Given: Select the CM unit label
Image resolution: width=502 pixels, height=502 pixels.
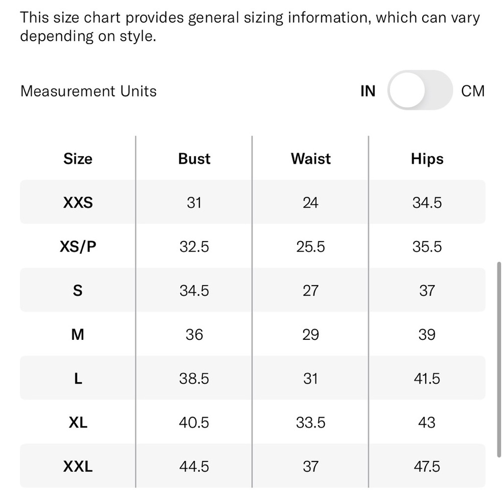Looking at the screenshot, I should coord(473,91).
